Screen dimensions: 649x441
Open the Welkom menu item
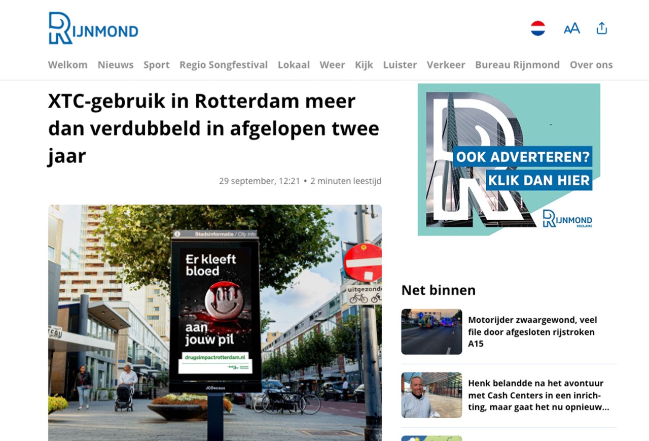[67, 65]
